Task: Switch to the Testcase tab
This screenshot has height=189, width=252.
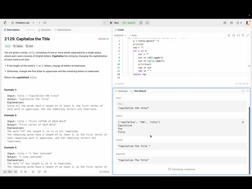Action: (122, 91)
